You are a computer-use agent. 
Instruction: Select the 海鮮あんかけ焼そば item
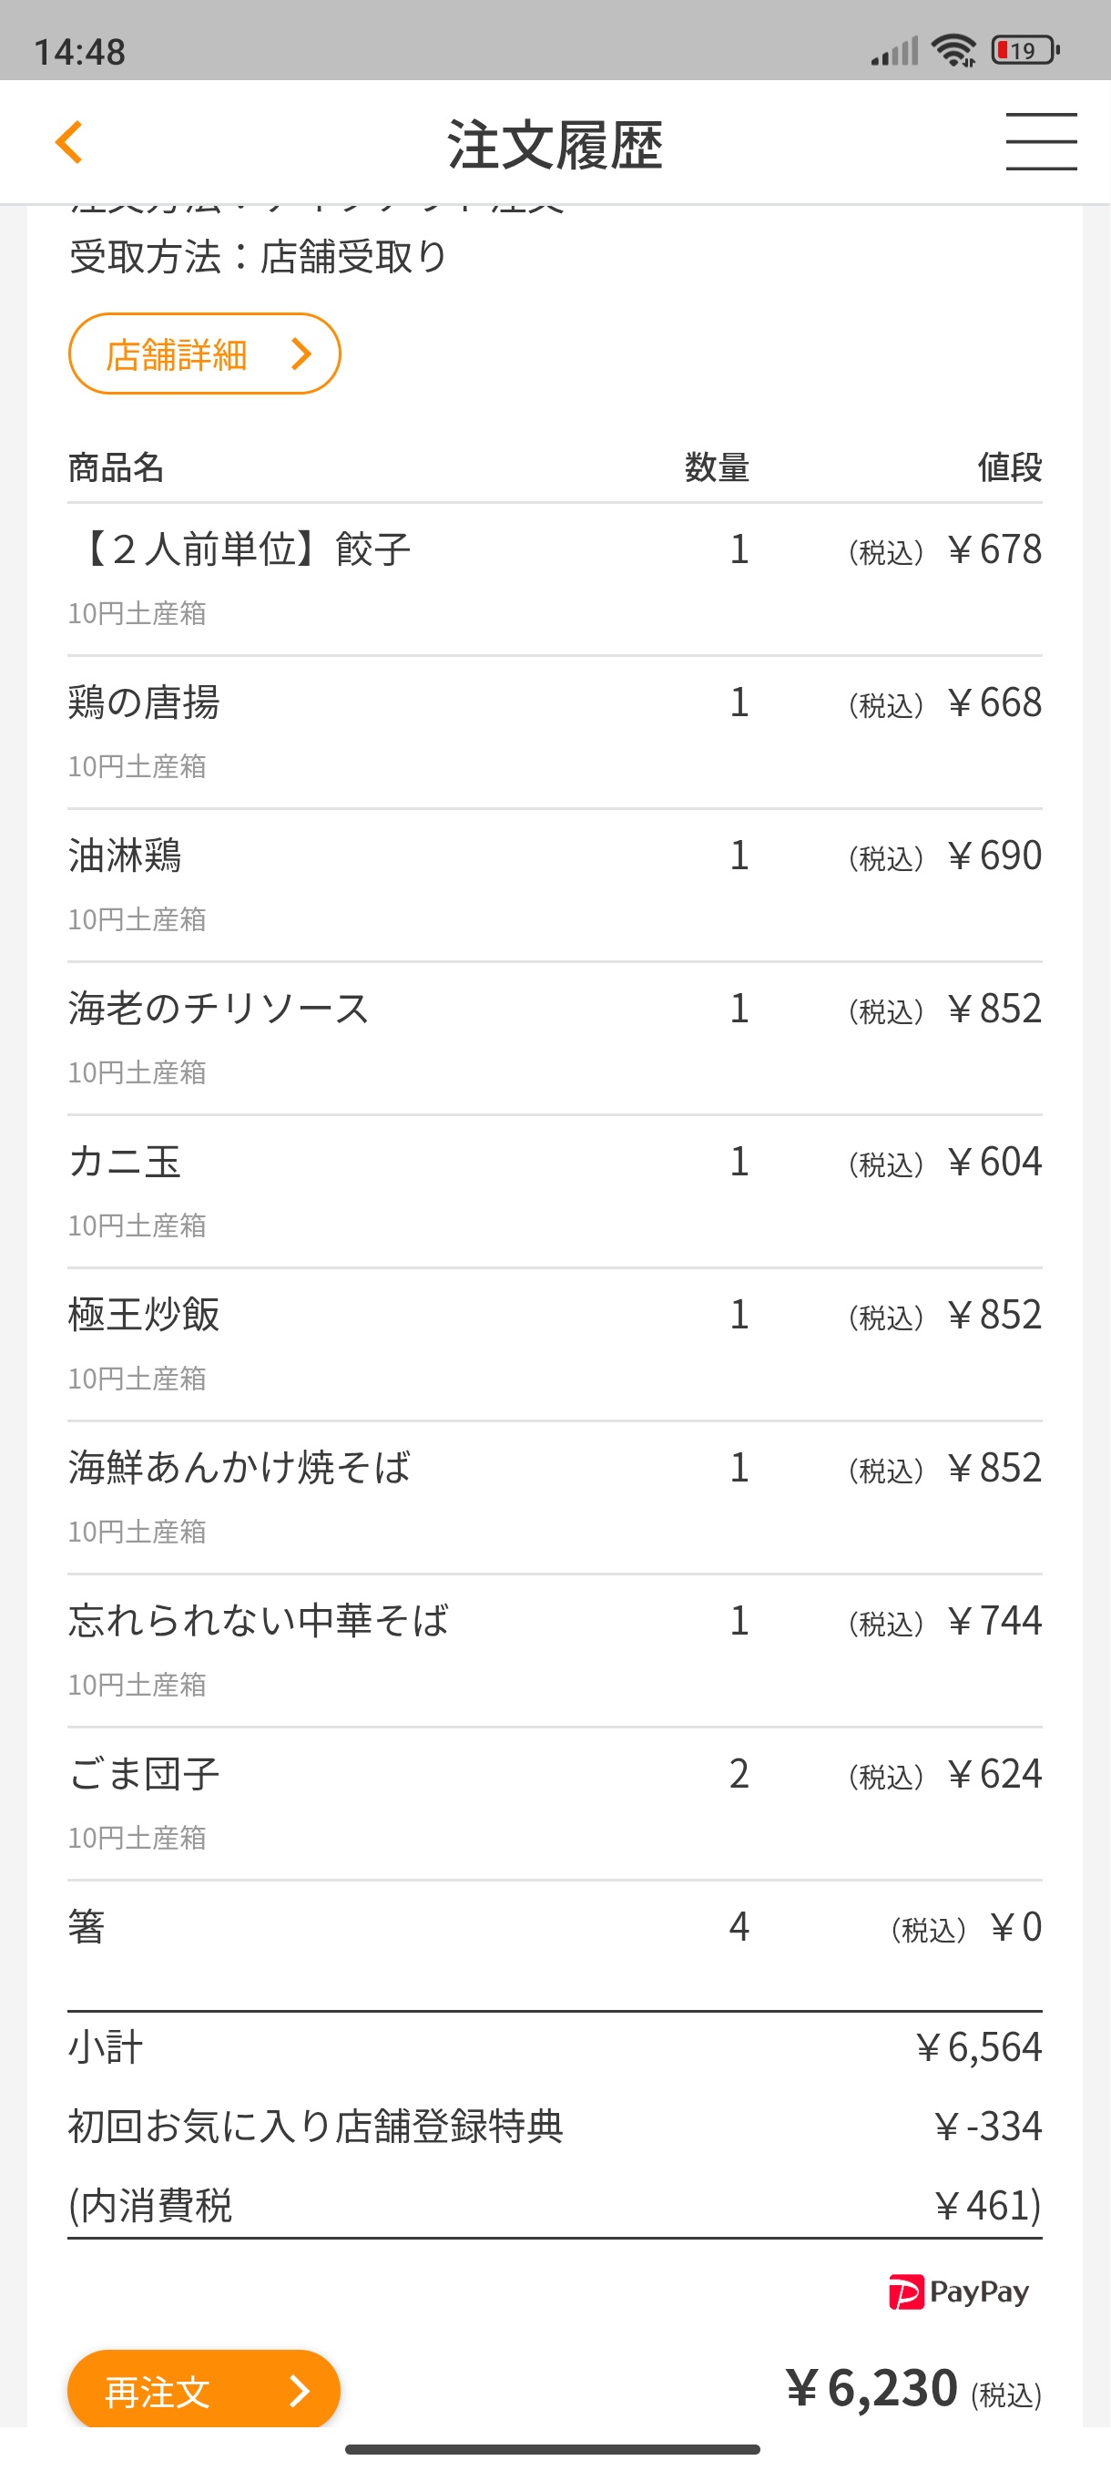point(555,1498)
